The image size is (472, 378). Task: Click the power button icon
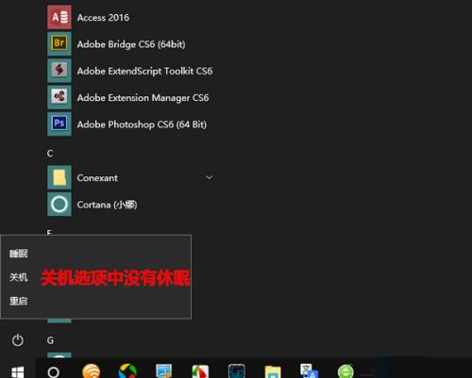(x=18, y=340)
